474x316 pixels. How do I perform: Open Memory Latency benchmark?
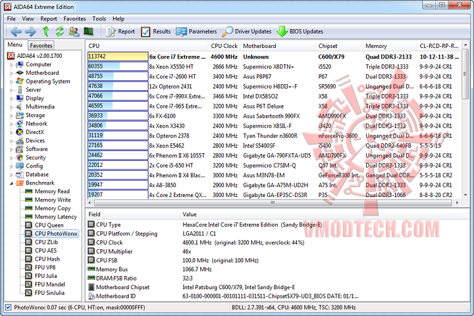tap(51, 217)
